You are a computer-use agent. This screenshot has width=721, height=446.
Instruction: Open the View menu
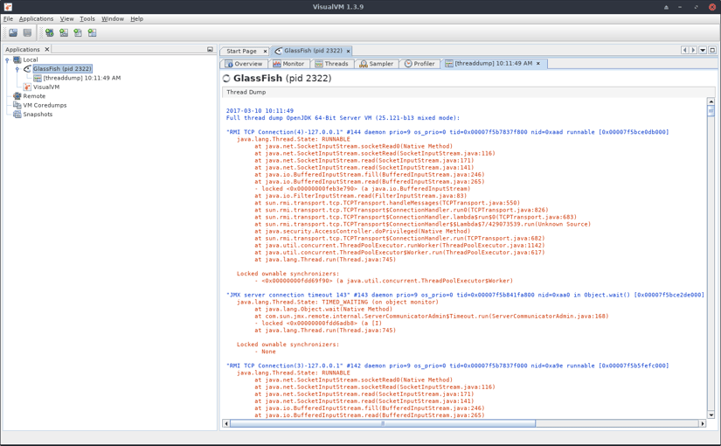point(66,19)
